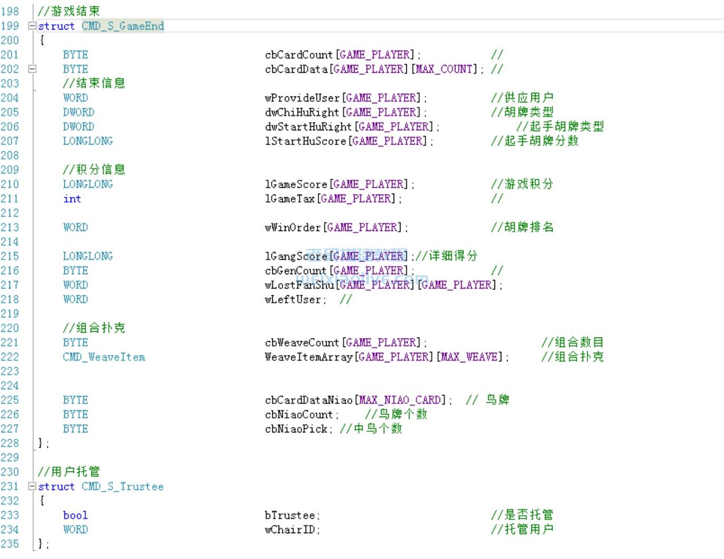Place cursor on the wProvideUser variable
724x559 pixels.
click(302, 98)
